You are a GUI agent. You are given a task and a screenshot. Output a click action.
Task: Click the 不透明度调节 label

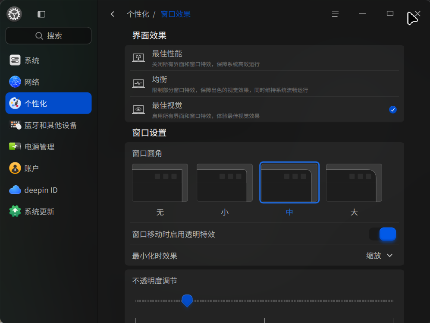tap(155, 281)
